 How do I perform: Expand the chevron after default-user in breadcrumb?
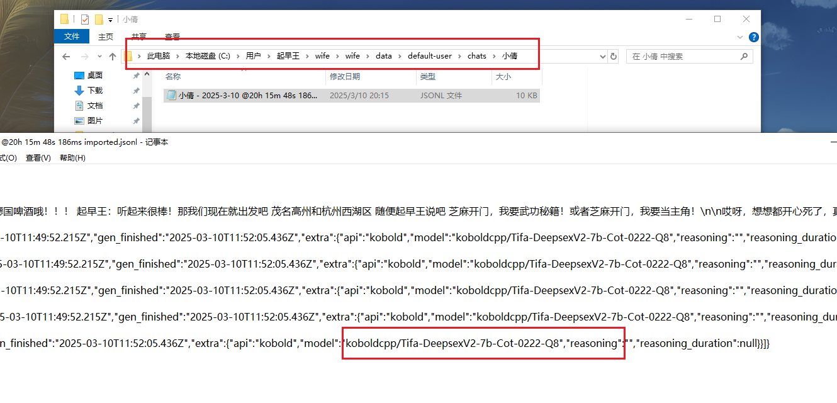coord(459,56)
